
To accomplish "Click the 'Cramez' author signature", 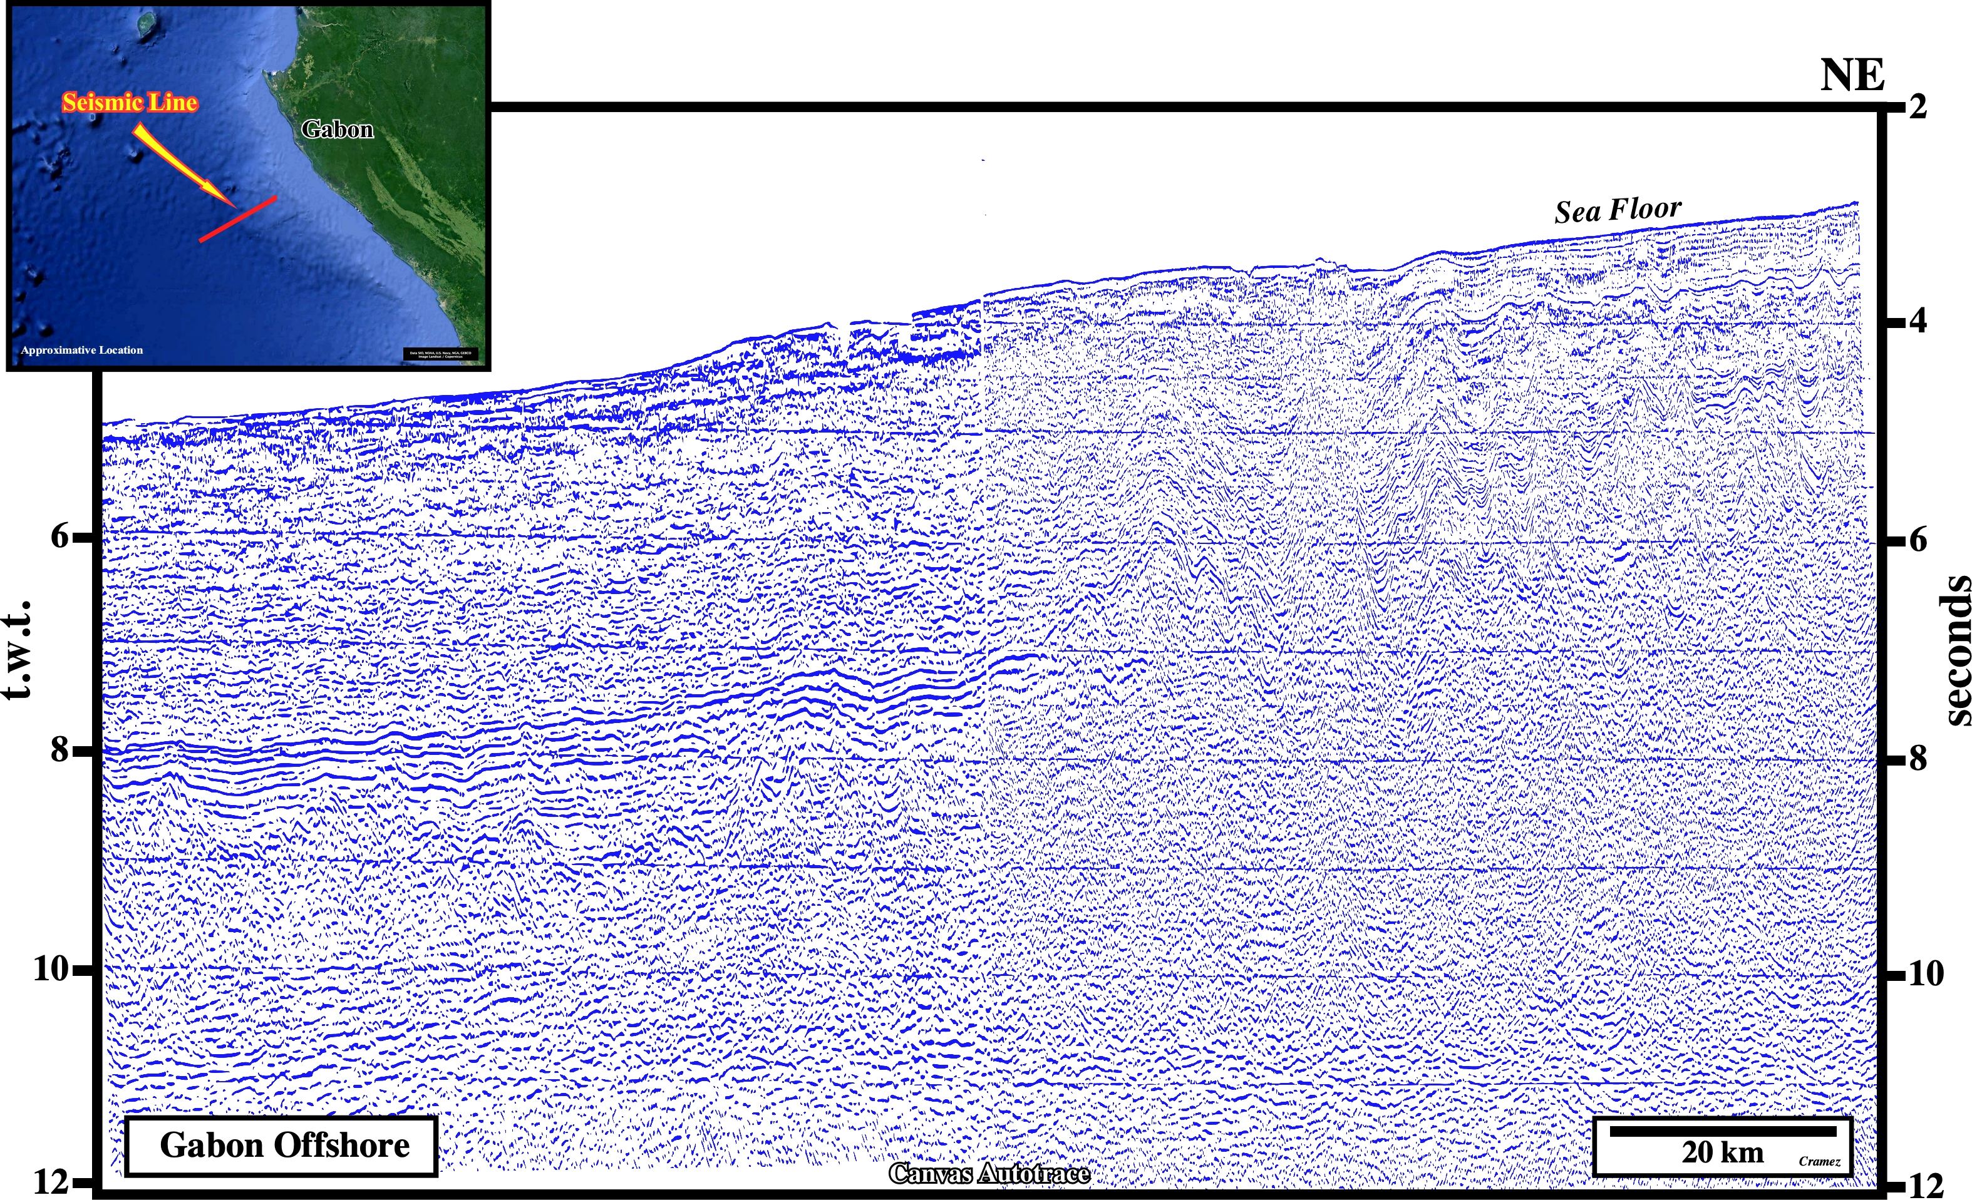I will [x=1819, y=1162].
